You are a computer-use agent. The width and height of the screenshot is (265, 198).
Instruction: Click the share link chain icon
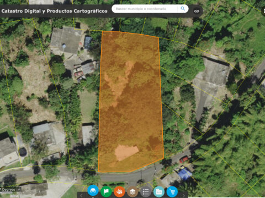197,11
